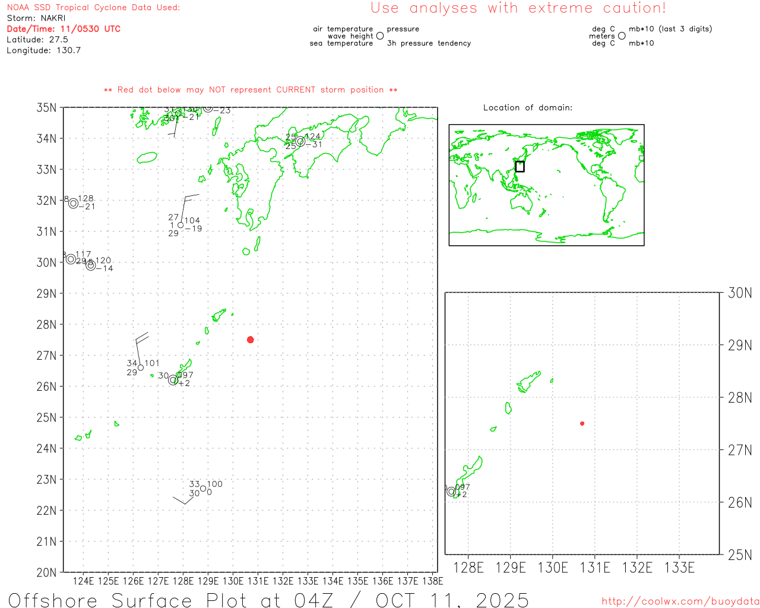Click the red storm dot in zoomed inset map
Image resolution: width=760 pixels, height=608 pixels.
pos(582,423)
